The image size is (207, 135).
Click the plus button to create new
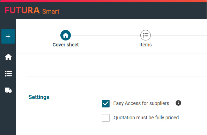point(8,36)
